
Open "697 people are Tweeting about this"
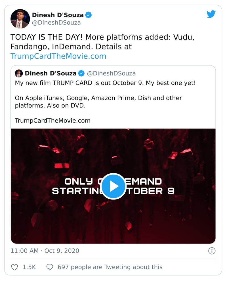coord(110,267)
